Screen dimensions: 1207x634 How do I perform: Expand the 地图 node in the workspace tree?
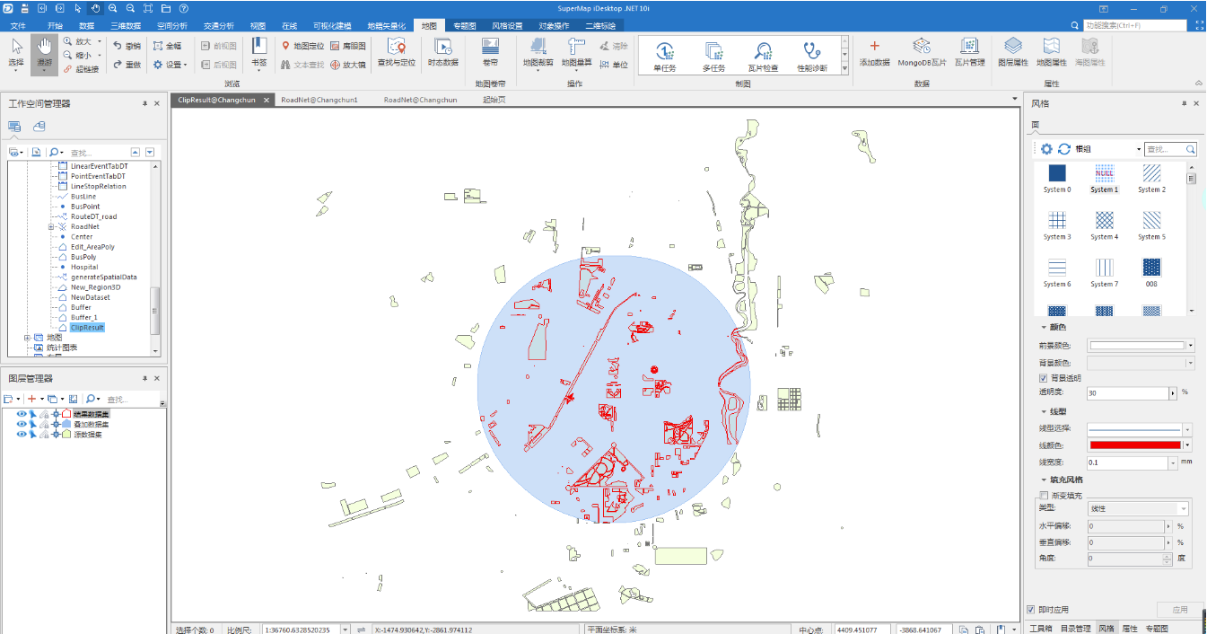pyautogui.click(x=28, y=338)
